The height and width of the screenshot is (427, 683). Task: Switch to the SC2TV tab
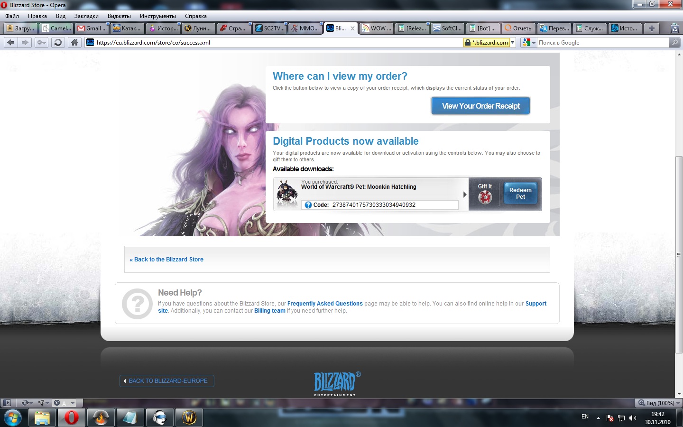(x=270, y=28)
